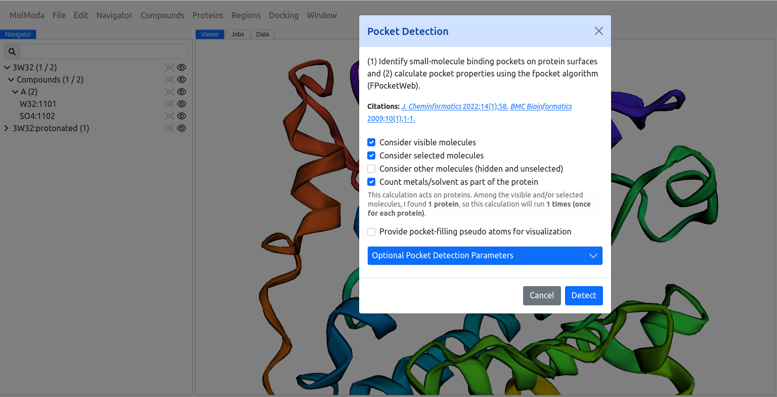Switch to the Jobs tab
This screenshot has height=397, width=777.
pos(238,34)
